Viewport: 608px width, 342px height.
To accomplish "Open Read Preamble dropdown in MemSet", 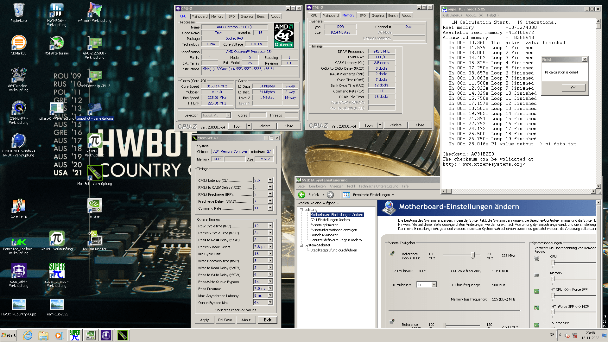I will [x=270, y=288].
